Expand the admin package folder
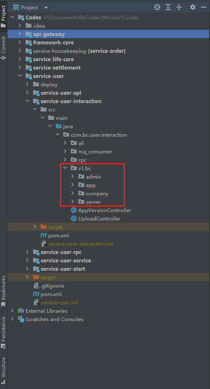Screen dimensions: 210x389 point(73,176)
